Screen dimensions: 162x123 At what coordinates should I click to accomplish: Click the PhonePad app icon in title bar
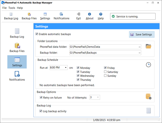pos(3,3)
